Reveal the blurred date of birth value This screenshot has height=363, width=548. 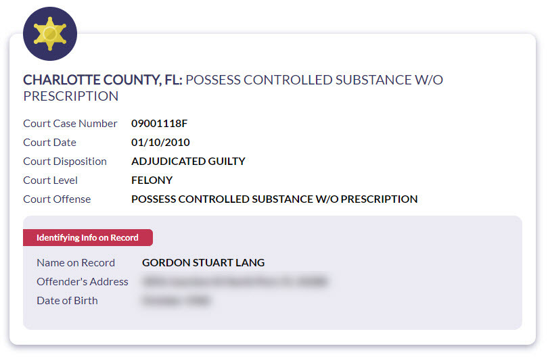click(176, 301)
